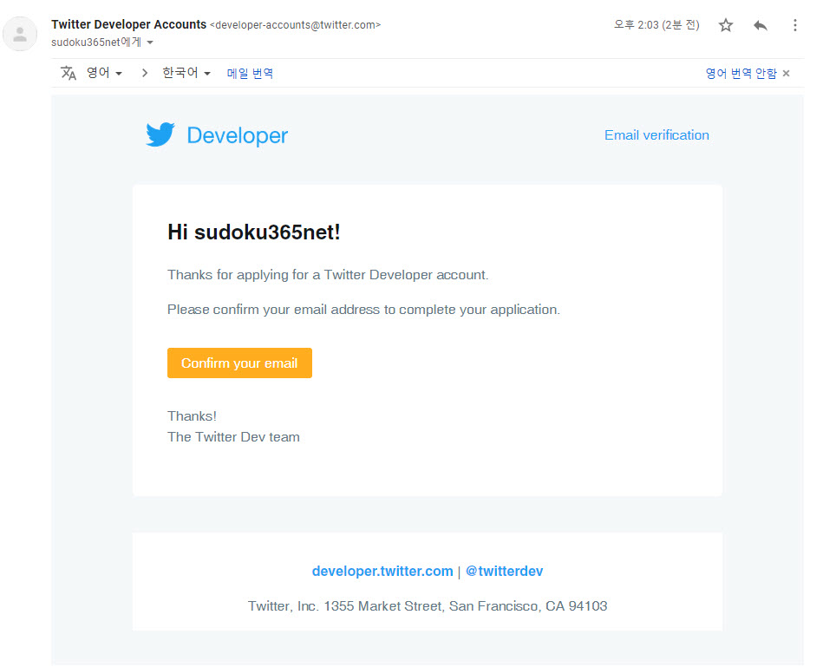Open the 영어 source language dropdown

[104, 74]
